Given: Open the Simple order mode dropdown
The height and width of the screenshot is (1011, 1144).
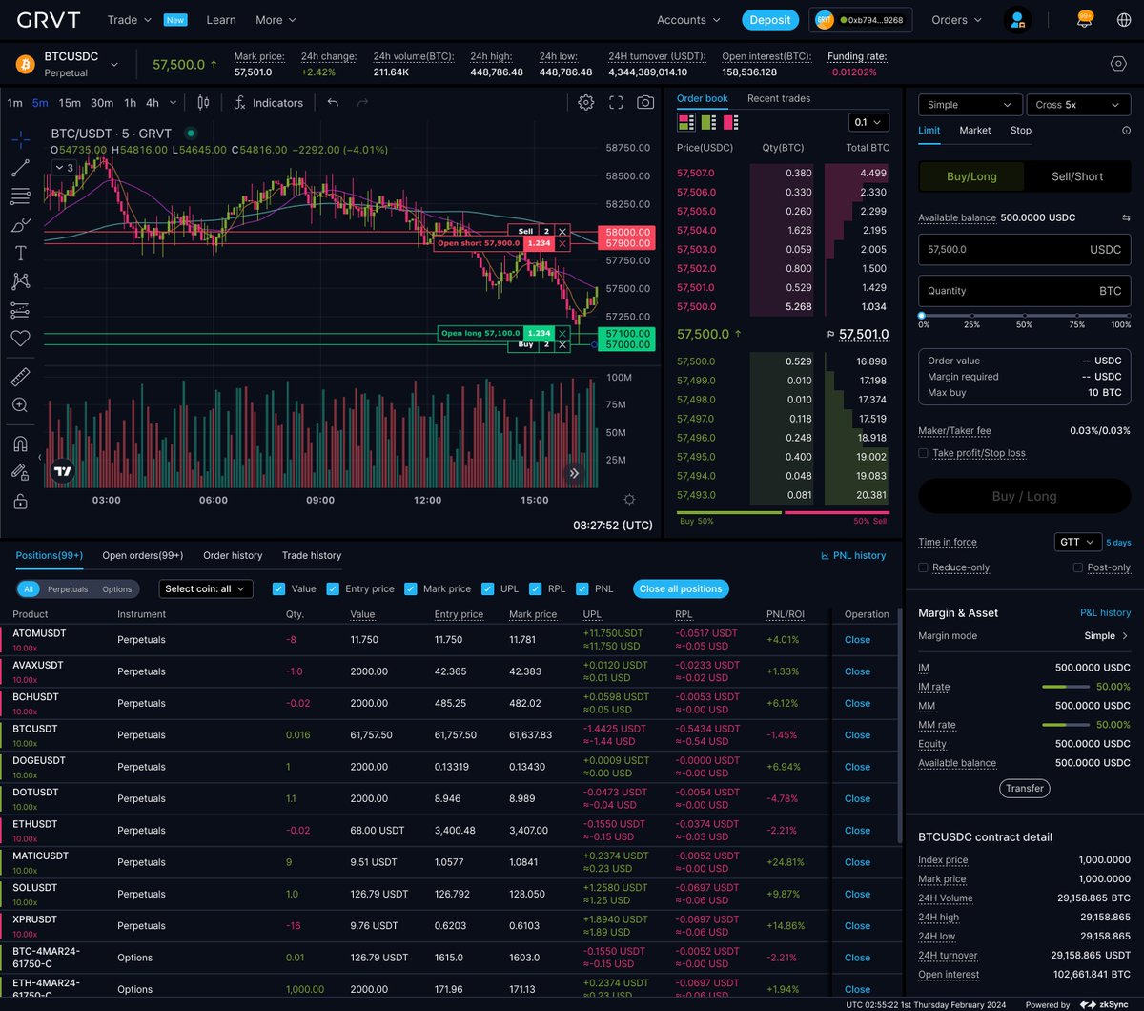Looking at the screenshot, I should [x=970, y=105].
